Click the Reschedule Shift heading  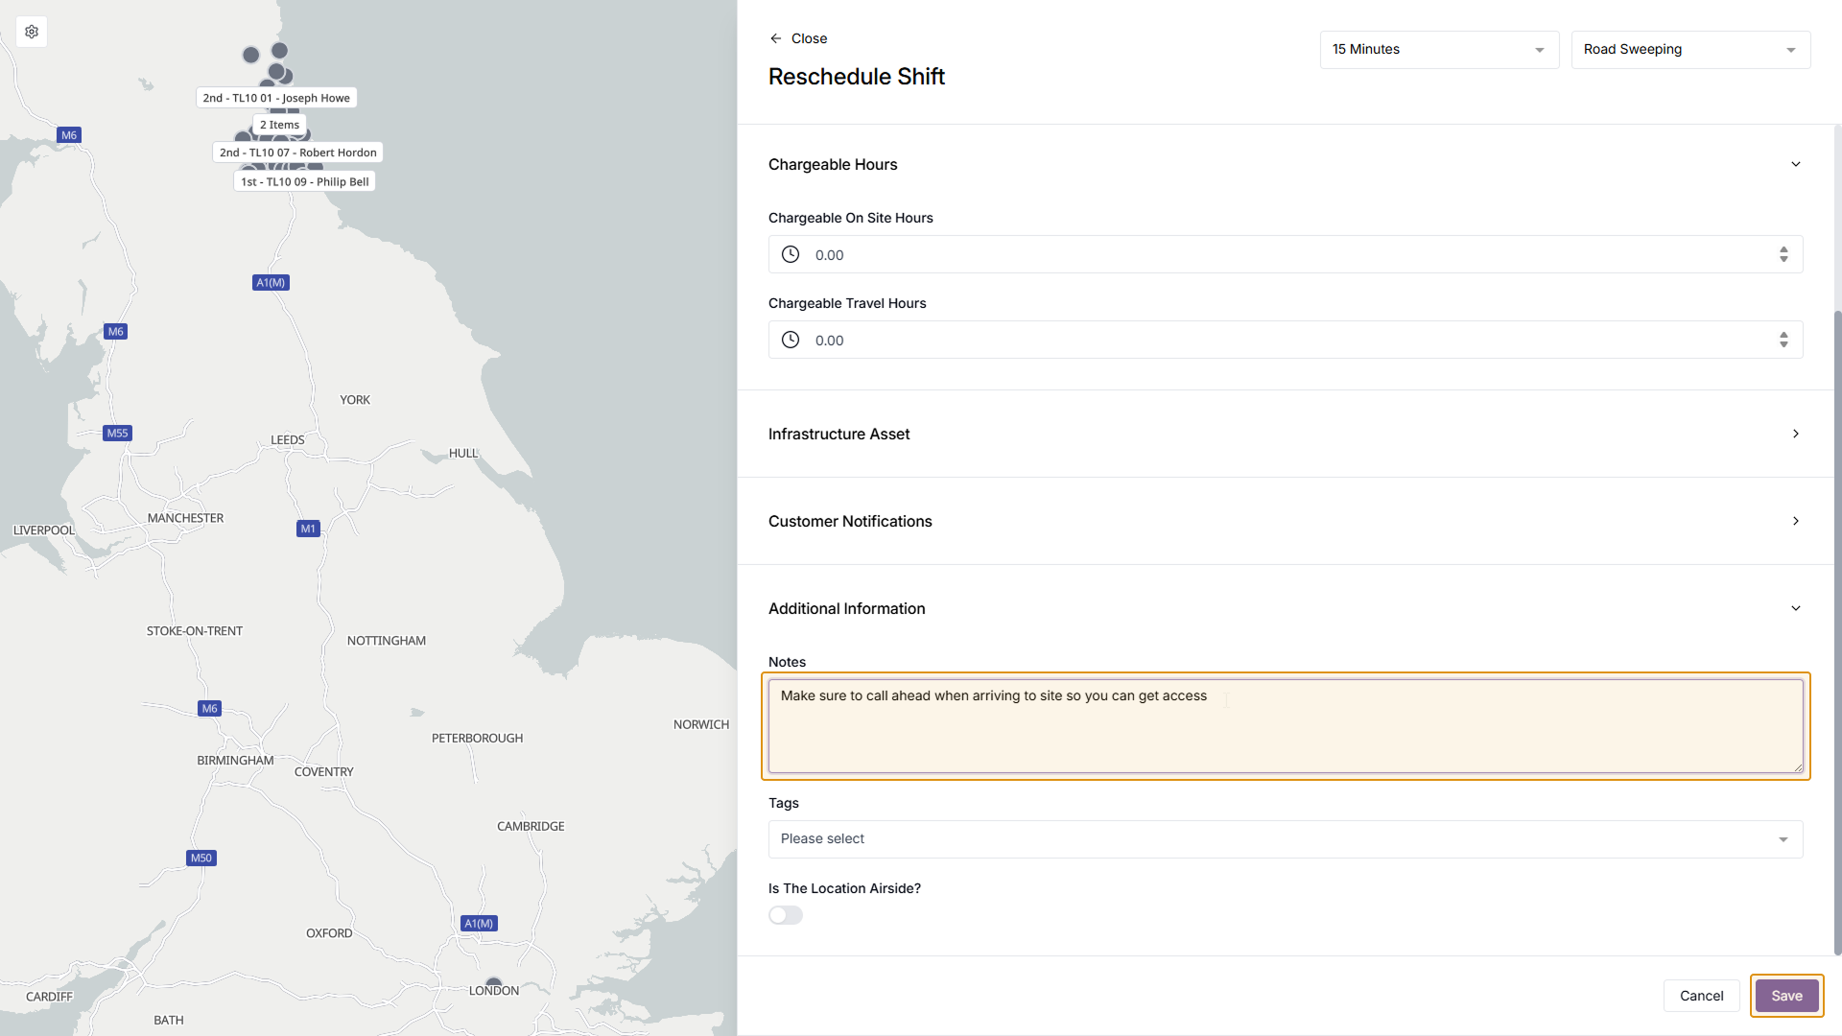coord(857,77)
